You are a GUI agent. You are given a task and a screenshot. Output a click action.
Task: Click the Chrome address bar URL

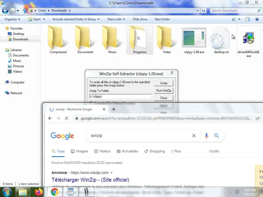(166, 118)
